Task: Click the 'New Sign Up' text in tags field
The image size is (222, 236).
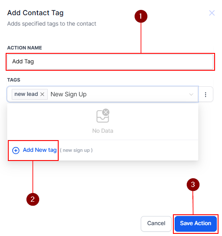Action: pyautogui.click(x=68, y=95)
